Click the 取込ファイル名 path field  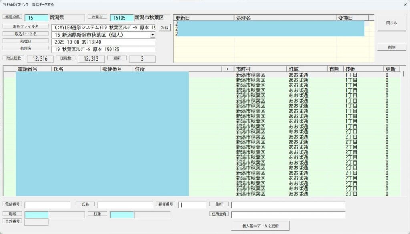click(103, 28)
